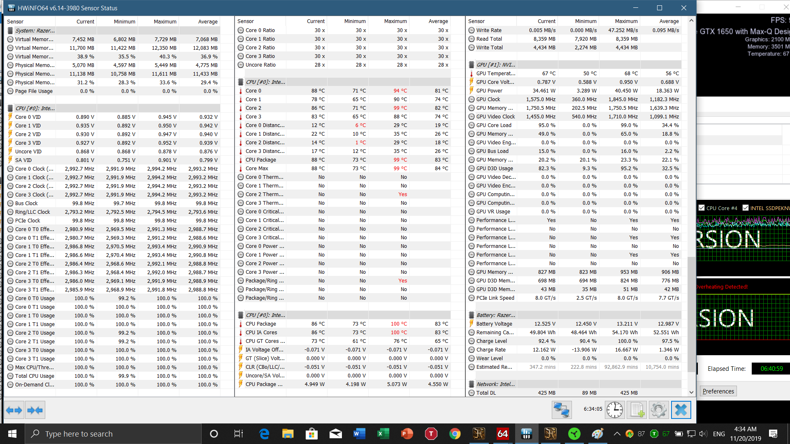Click the tray volume speaker icon
This screenshot has height=444, width=790.
pos(703,434)
